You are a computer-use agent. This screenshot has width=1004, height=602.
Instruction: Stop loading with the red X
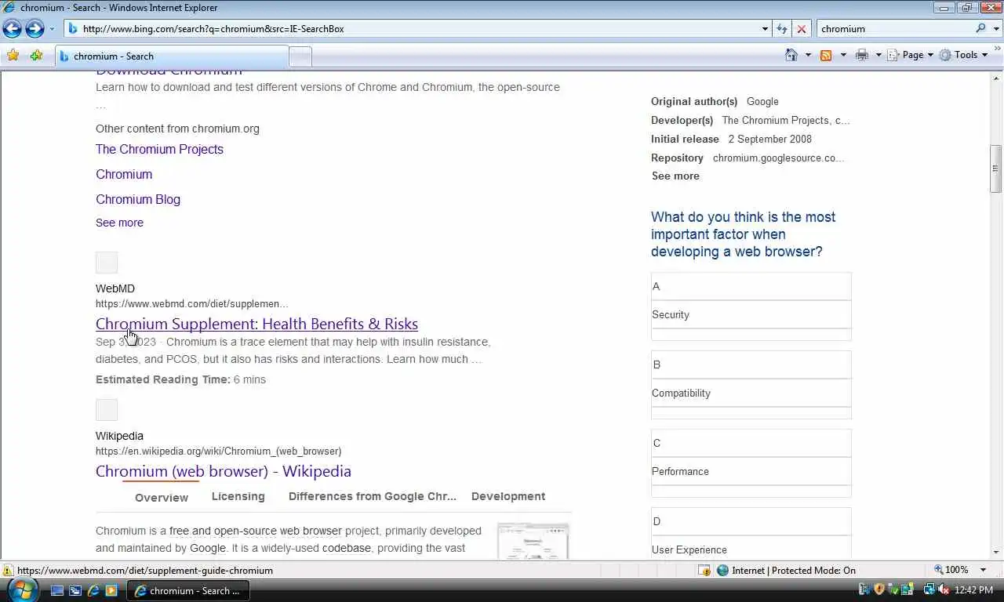[x=801, y=29]
